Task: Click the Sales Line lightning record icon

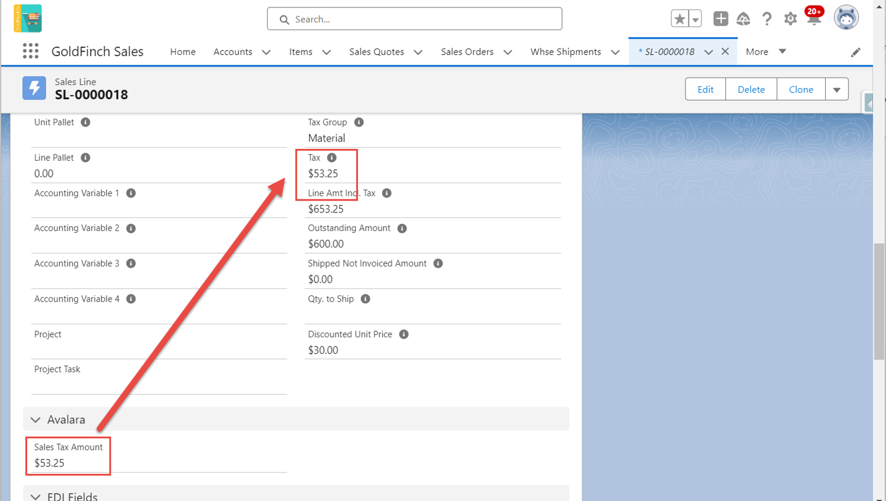Action: (x=34, y=89)
